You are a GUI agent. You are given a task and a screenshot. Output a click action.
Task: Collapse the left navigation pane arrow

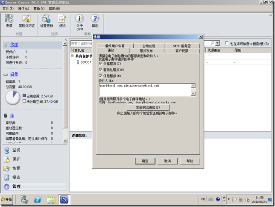pyautogui.click(x=66, y=39)
